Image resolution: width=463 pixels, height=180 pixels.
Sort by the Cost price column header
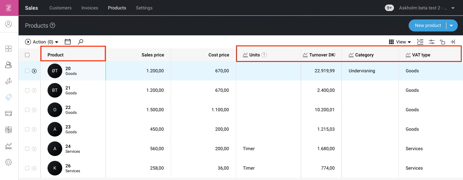[219, 55]
